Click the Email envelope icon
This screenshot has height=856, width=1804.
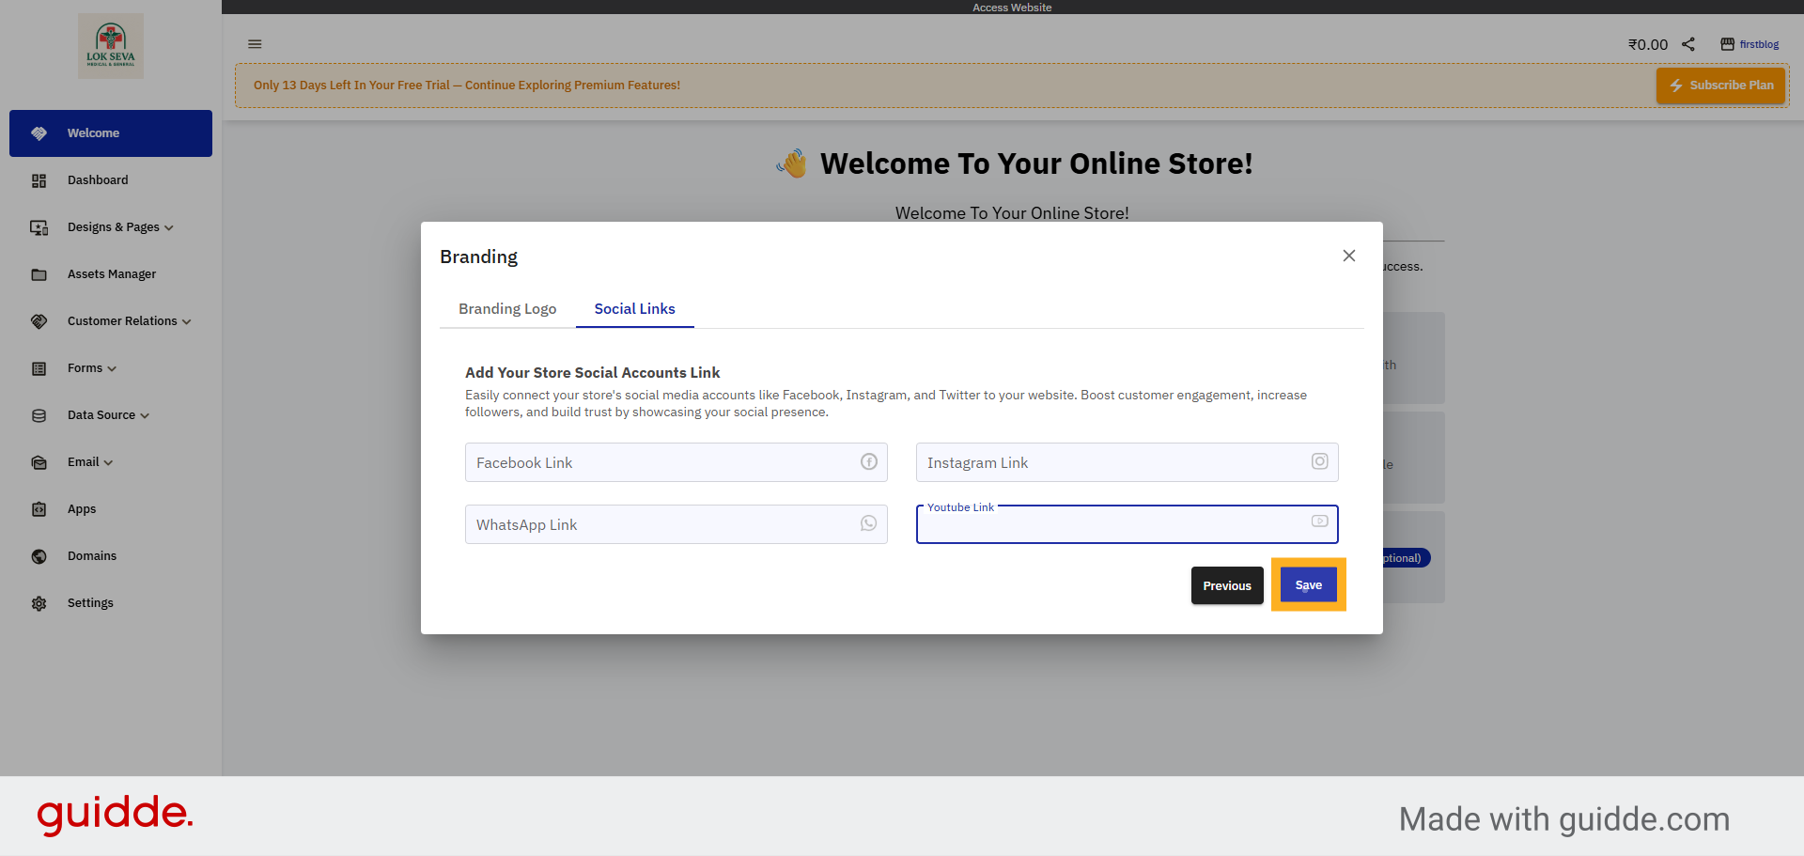(39, 462)
